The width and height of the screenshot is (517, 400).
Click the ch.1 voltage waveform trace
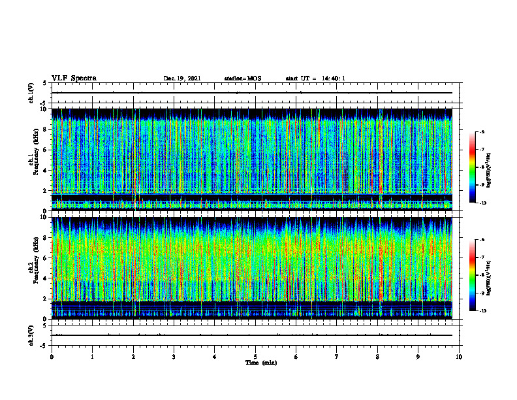click(x=252, y=93)
